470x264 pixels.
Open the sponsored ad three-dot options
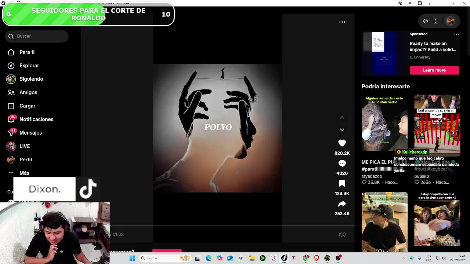coord(456,34)
